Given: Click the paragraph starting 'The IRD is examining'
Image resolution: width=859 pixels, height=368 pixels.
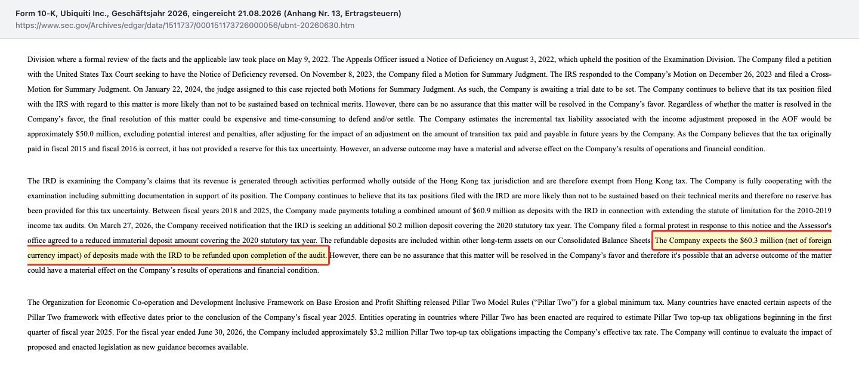Looking at the screenshot, I should click(429, 226).
